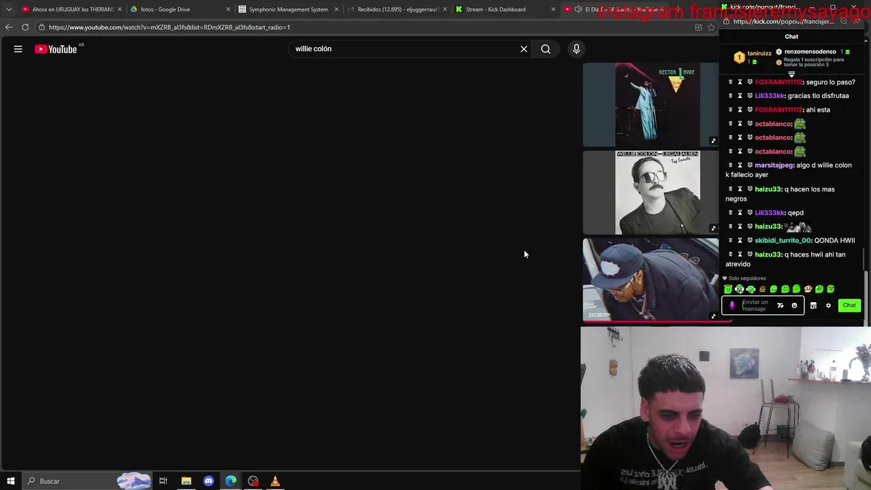Open the Hector Lavoe video thumbnail

(x=651, y=105)
